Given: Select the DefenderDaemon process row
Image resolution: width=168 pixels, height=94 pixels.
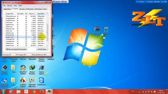Looking at the screenshot, I should (x=26, y=35).
